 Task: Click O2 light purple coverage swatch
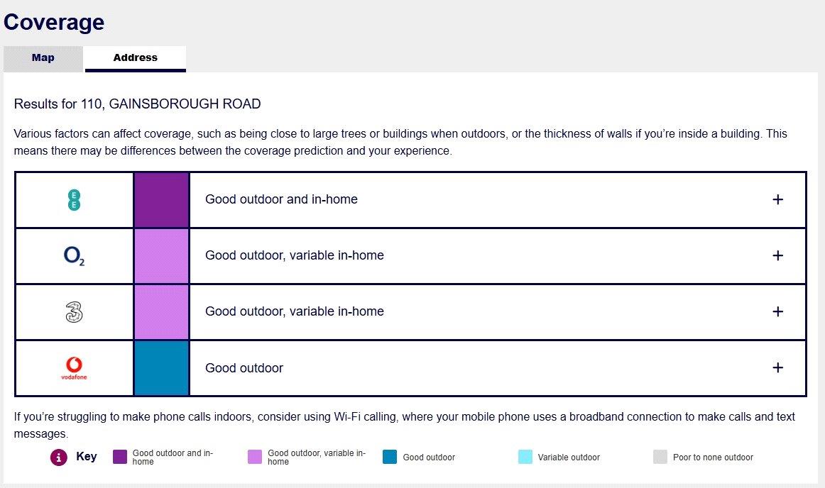point(162,256)
